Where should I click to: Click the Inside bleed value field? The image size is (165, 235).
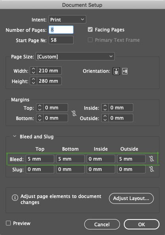pos(101,159)
